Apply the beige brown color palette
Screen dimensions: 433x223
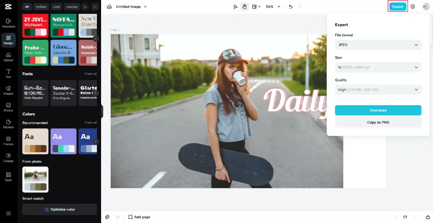pyautogui.click(x=35, y=141)
